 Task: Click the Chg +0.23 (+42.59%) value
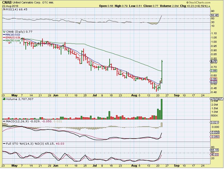click(194, 6)
